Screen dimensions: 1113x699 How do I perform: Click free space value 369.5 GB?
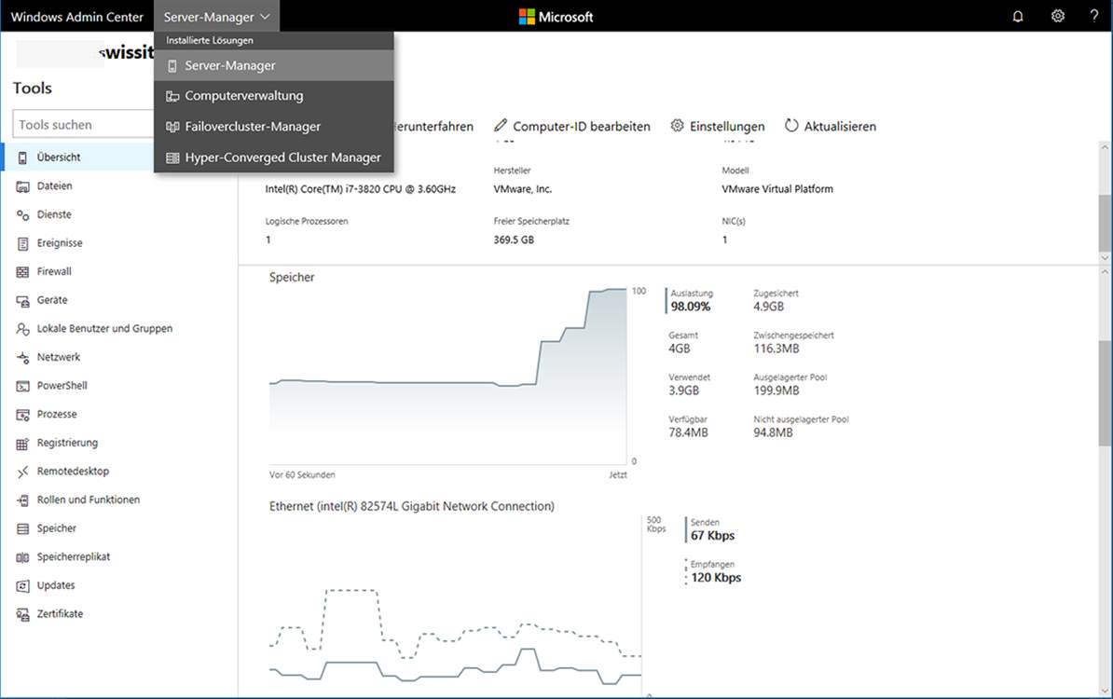[x=514, y=240]
